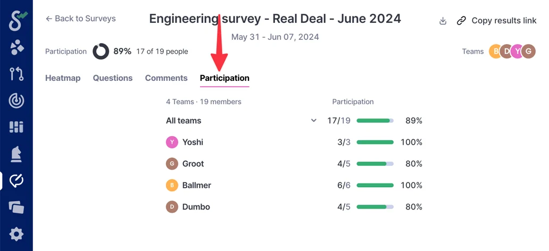Open the radar target icon in sidebar
This screenshot has height=251, width=549.
click(16, 101)
